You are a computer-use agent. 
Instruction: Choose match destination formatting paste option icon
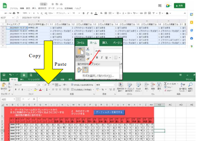coord(85,70)
